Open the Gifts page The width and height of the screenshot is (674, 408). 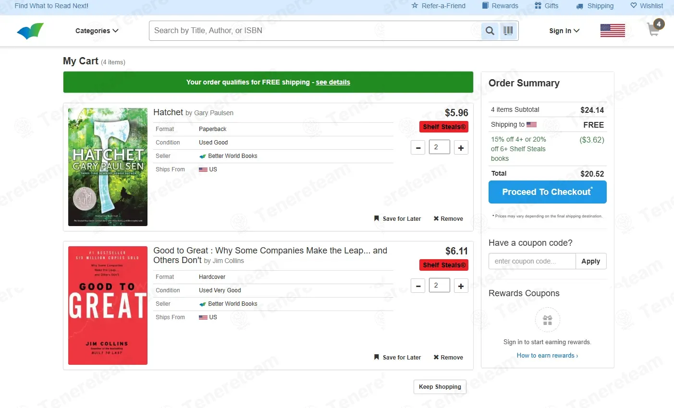click(x=547, y=6)
